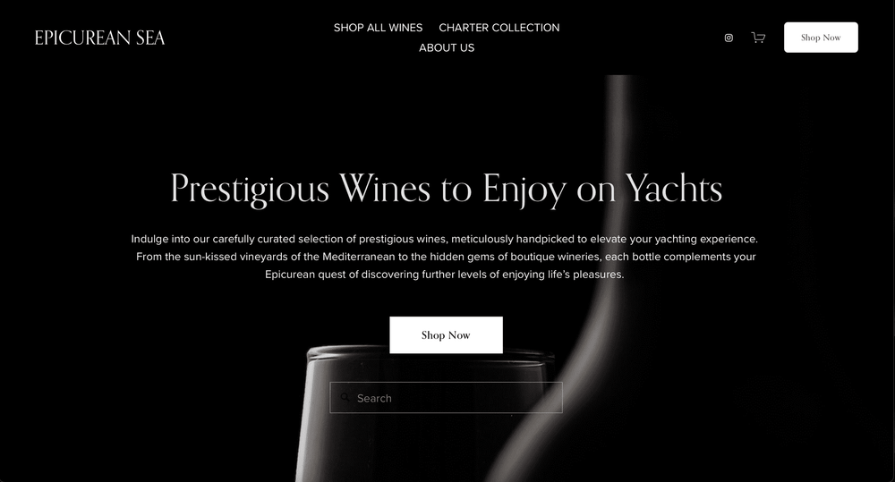This screenshot has width=895, height=482.
Task: Open the Instagram profile icon
Action: pos(729,38)
